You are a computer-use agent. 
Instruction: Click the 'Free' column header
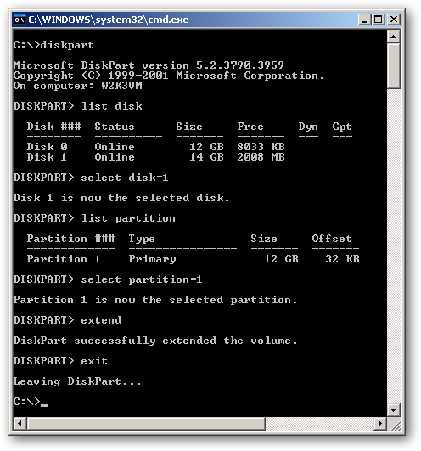[250, 127]
